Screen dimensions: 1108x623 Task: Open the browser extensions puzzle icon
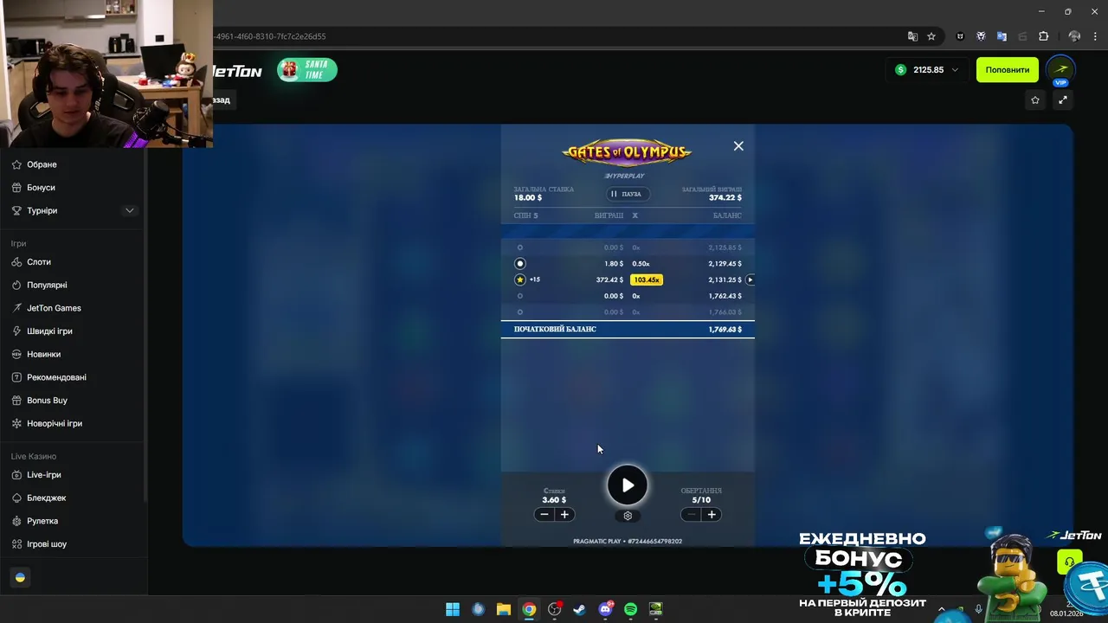coord(1043,36)
